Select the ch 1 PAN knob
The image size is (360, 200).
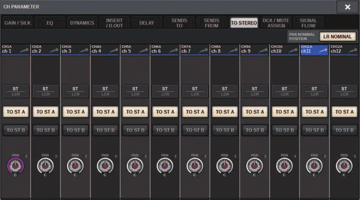click(x=15, y=166)
